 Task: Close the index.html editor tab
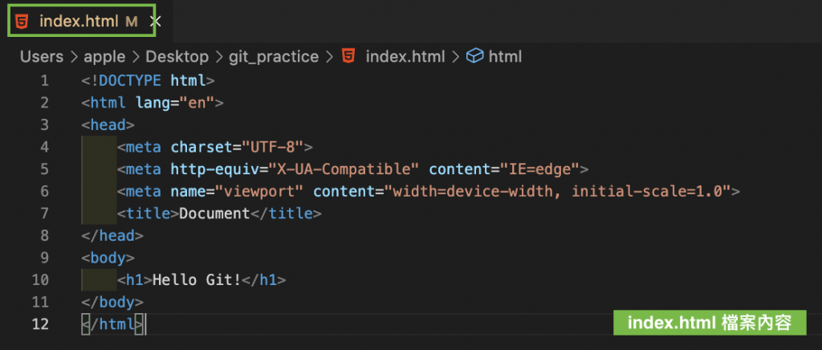pyautogui.click(x=156, y=22)
